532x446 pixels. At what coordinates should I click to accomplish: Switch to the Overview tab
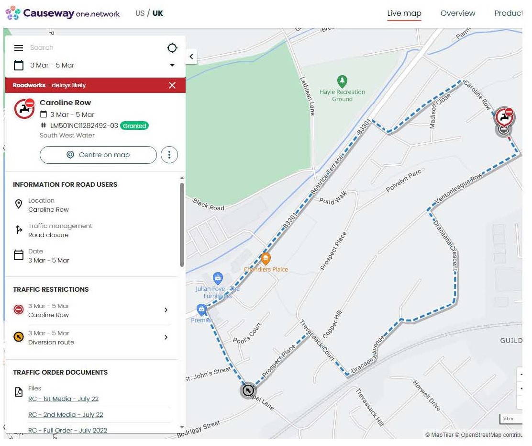pyautogui.click(x=457, y=13)
